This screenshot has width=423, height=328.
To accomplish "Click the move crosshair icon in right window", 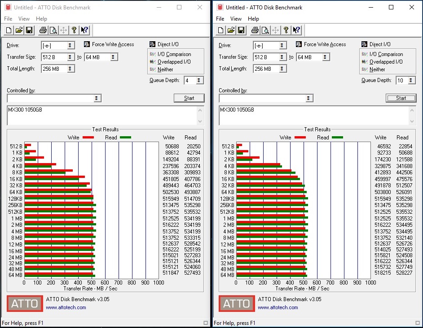I will 275,30.
